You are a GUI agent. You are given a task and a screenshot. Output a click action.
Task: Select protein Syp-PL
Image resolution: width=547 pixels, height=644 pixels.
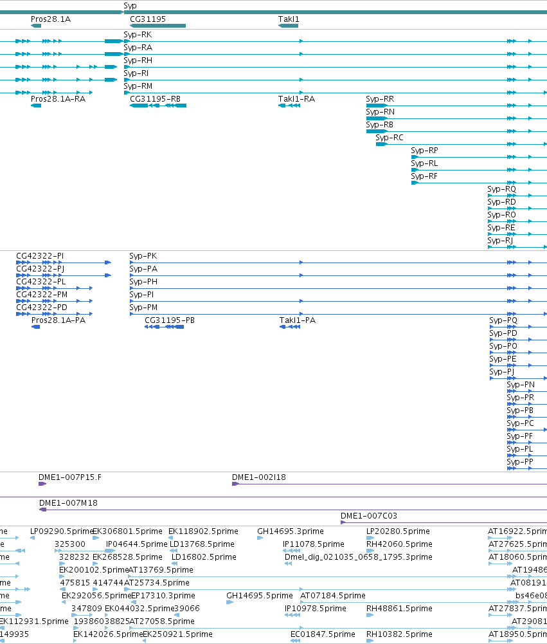pyautogui.click(x=521, y=449)
